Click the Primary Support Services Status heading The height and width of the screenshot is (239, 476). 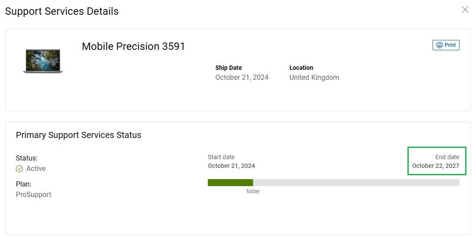click(x=79, y=135)
